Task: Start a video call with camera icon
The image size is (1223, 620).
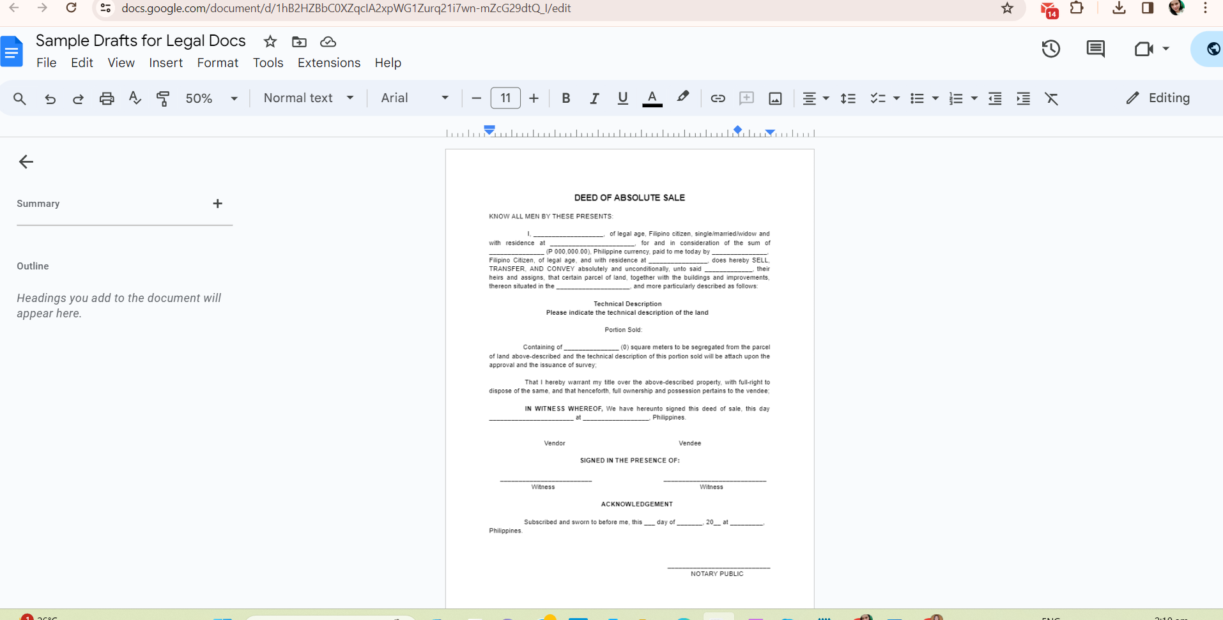Action: 1144,49
